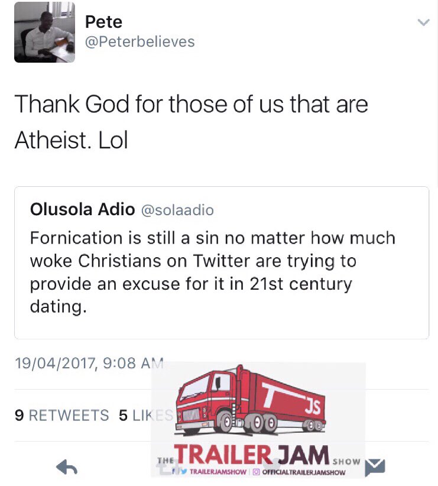
Task: Tap the reply arrow icon
Action: (x=67, y=468)
